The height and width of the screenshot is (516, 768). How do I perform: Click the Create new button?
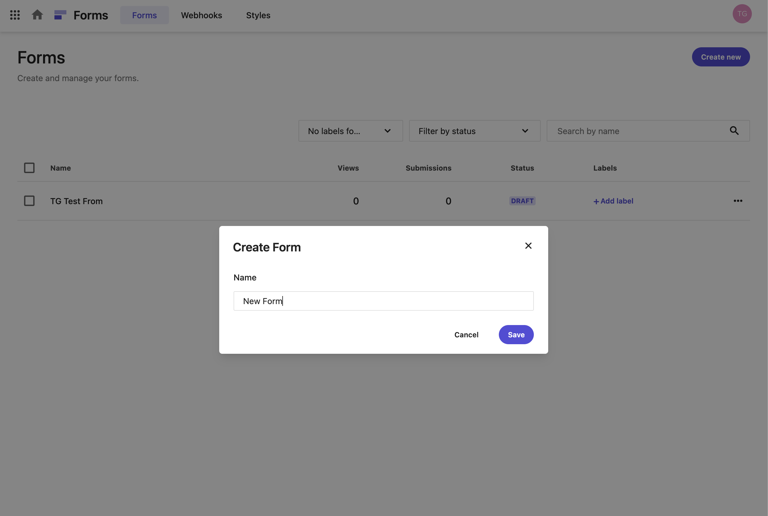point(721,57)
